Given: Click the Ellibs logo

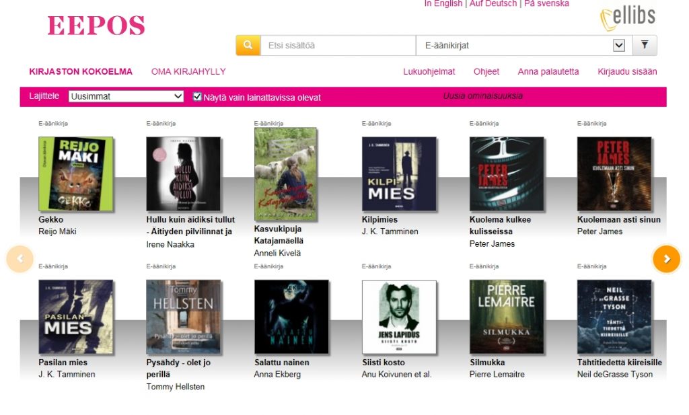Looking at the screenshot, I should click(x=627, y=18).
